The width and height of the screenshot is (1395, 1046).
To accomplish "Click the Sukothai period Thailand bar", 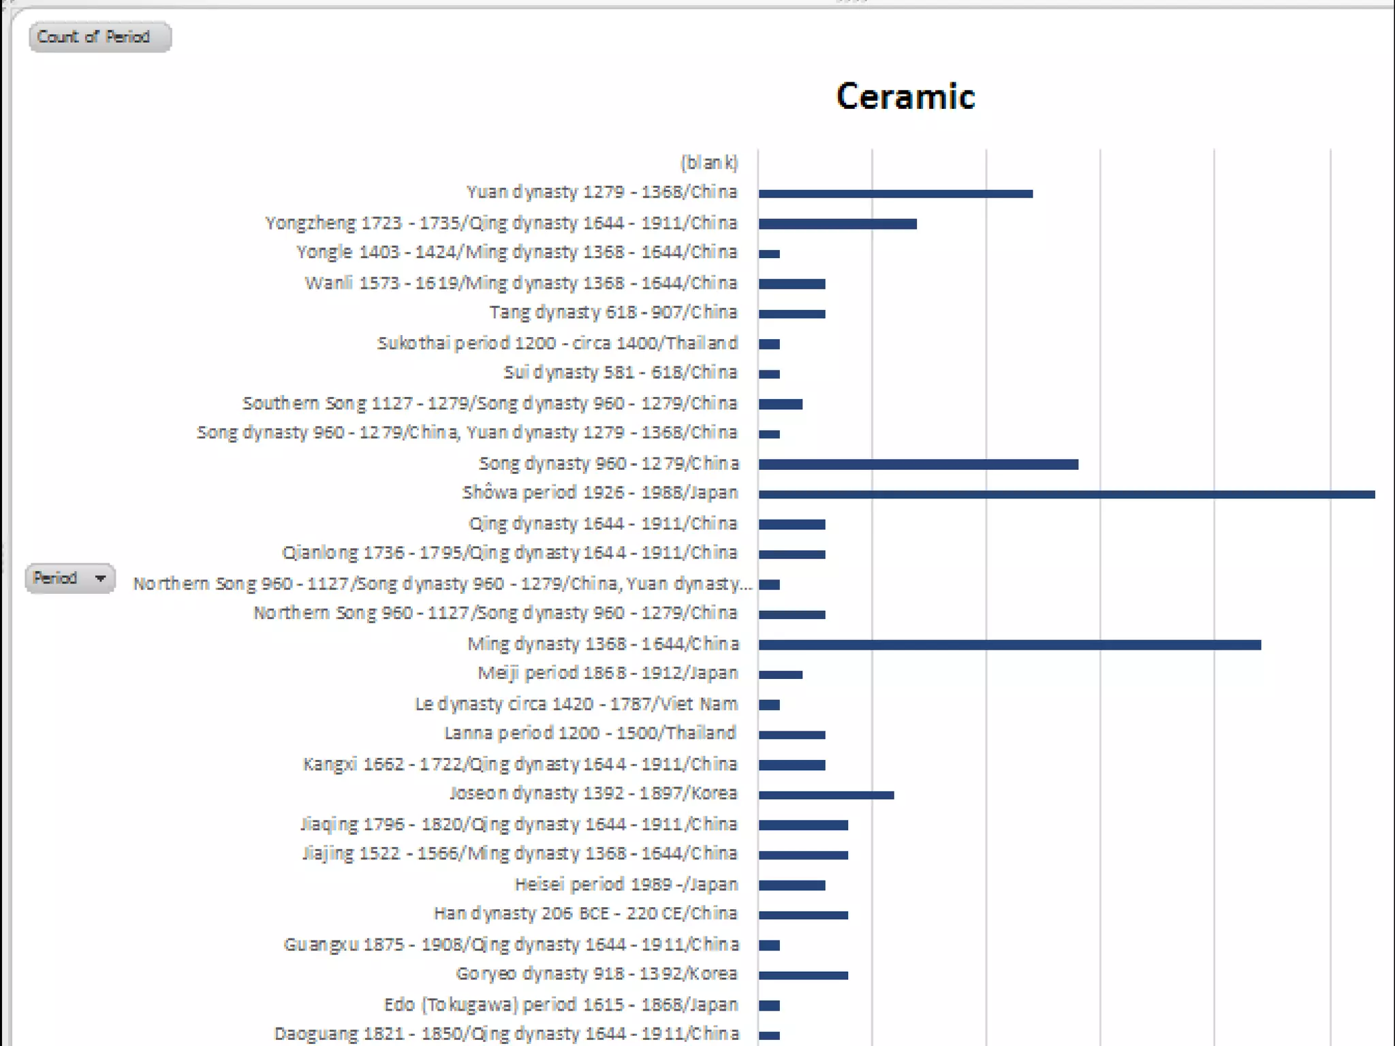I will coord(769,344).
